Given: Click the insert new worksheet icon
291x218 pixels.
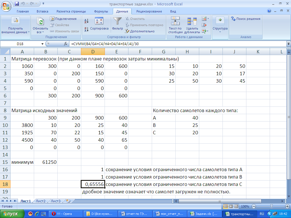Looking at the screenshot, I should click(x=68, y=201).
